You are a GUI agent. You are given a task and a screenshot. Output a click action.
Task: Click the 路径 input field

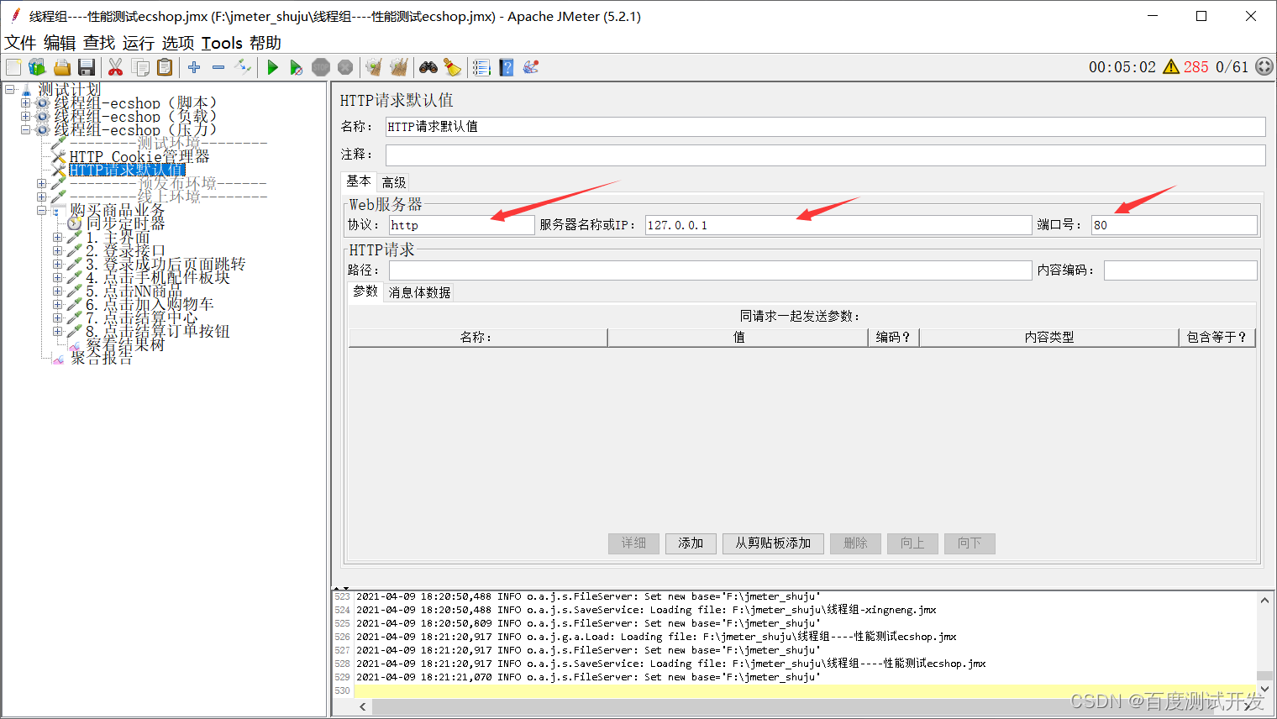pyautogui.click(x=710, y=270)
